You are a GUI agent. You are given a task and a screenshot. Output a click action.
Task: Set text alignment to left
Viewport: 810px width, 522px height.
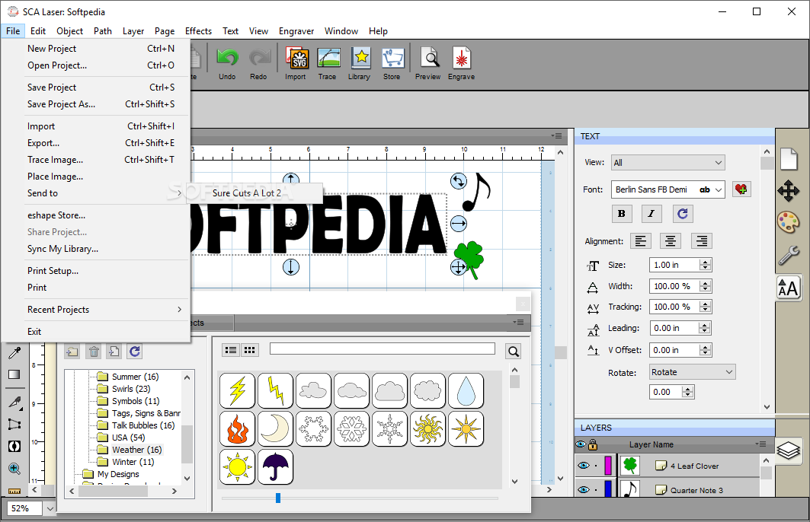tap(641, 241)
